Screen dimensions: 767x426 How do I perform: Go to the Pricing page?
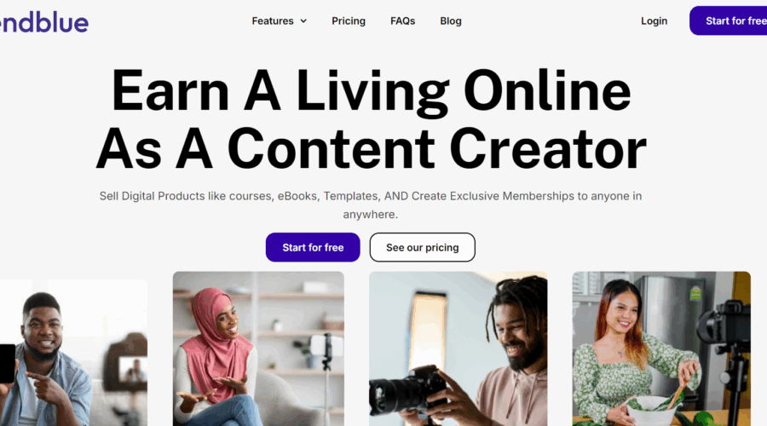pyautogui.click(x=349, y=21)
